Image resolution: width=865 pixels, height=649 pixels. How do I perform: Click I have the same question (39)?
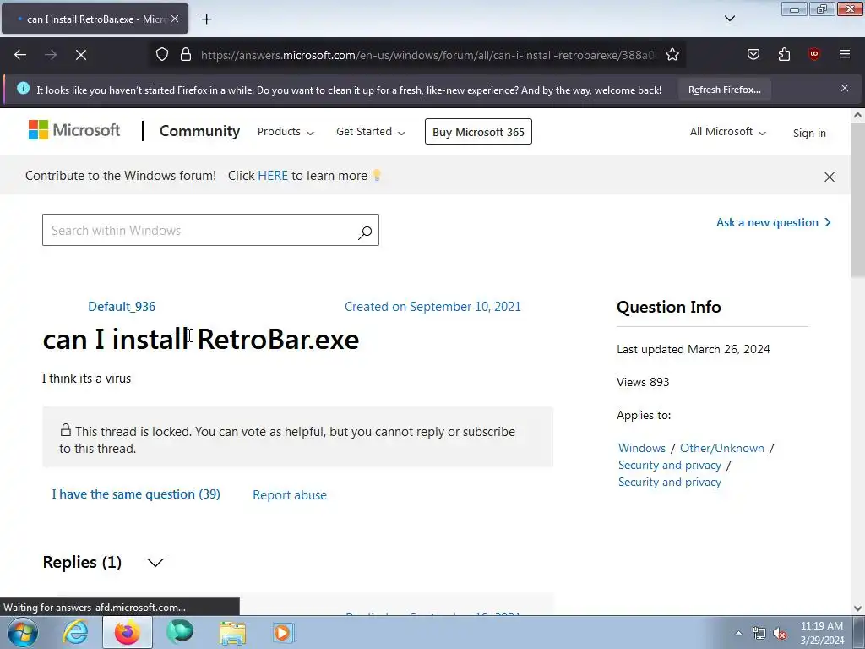pyautogui.click(x=136, y=494)
